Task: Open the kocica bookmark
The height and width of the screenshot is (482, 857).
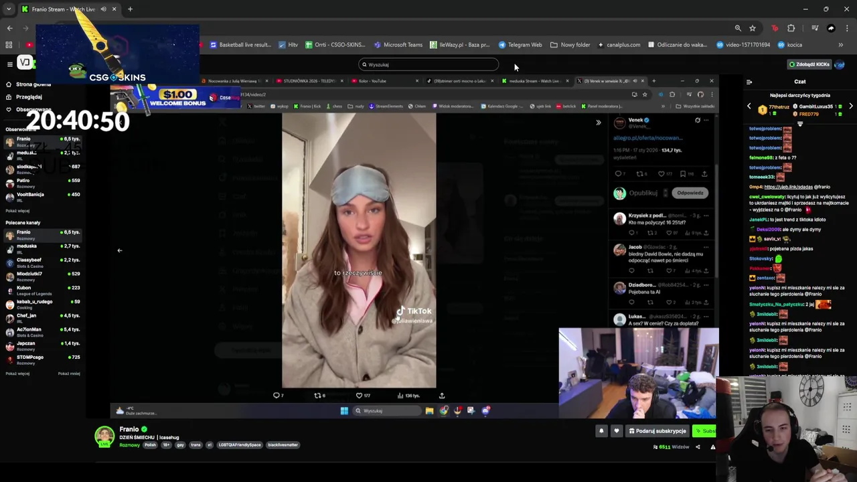Action: click(x=790, y=45)
